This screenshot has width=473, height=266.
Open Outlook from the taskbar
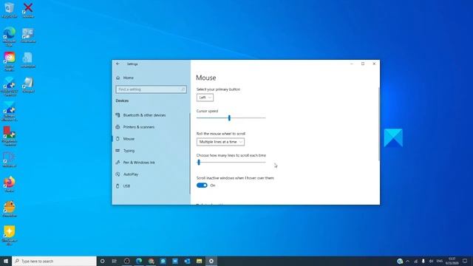187,261
